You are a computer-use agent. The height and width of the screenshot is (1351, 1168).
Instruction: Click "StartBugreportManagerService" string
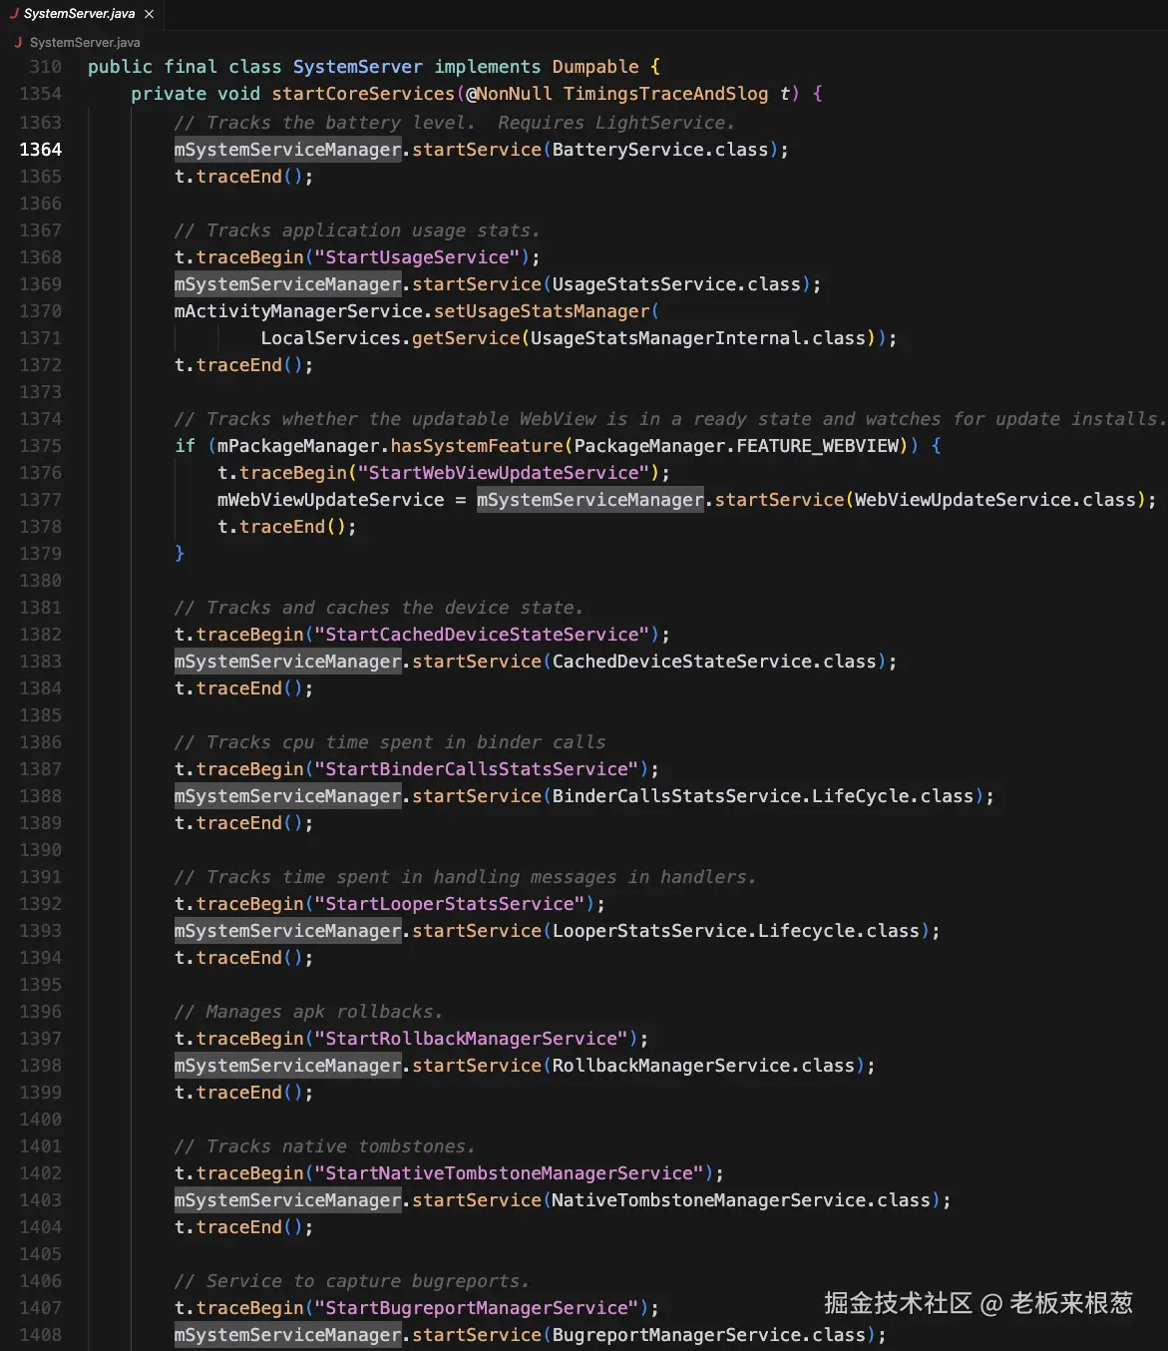click(477, 1308)
